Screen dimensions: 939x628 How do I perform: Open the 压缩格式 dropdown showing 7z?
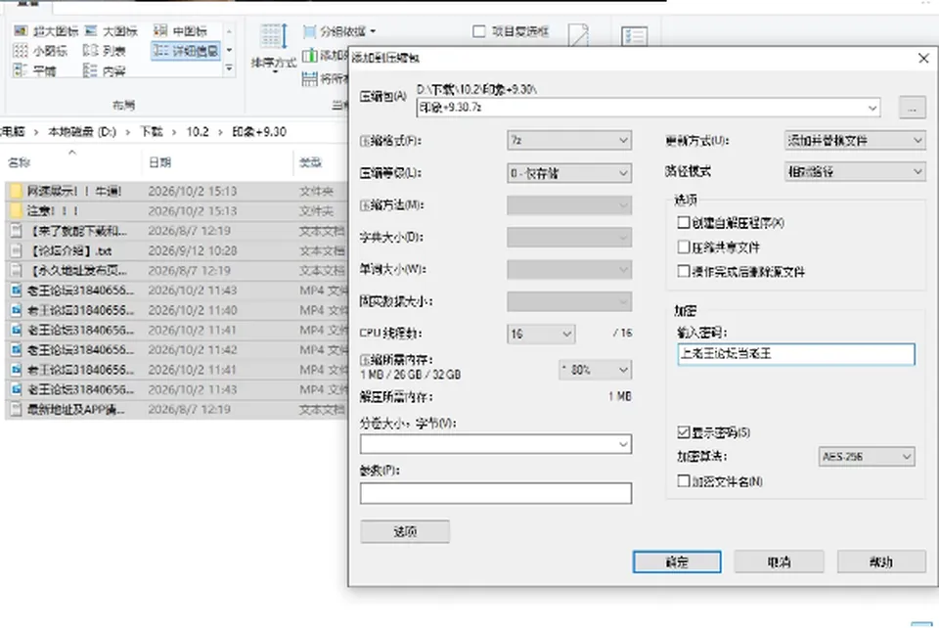tap(569, 140)
